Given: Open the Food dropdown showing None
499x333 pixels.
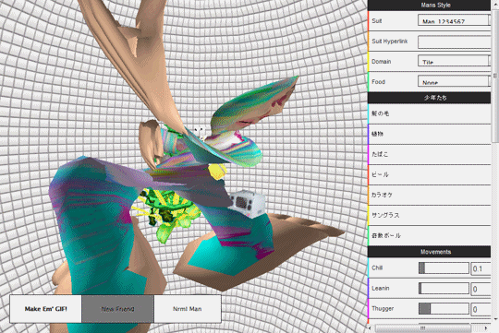Looking at the screenshot, I should [x=454, y=81].
